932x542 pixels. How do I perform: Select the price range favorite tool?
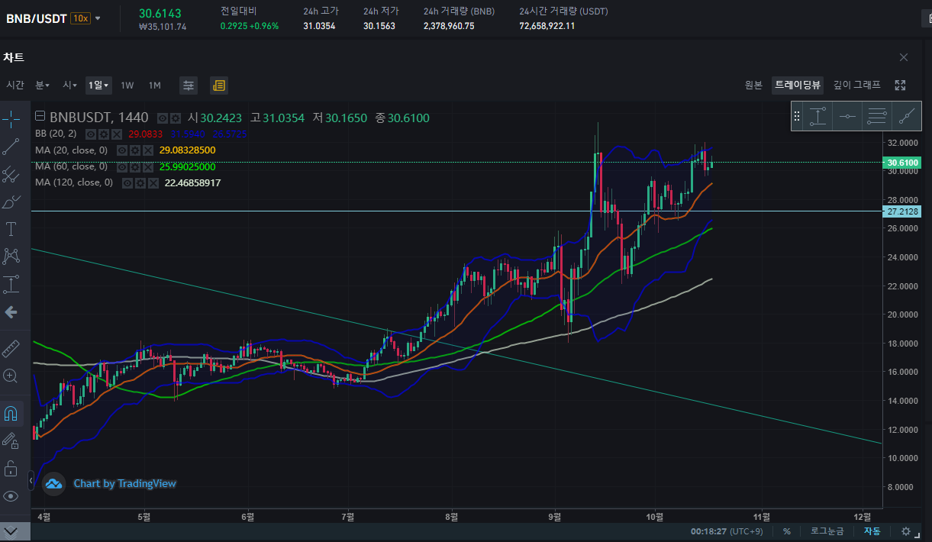pyautogui.click(x=818, y=116)
